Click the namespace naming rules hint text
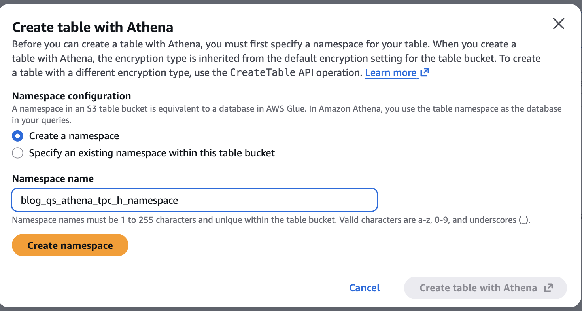Viewport: 582px width, 311px height. (271, 220)
